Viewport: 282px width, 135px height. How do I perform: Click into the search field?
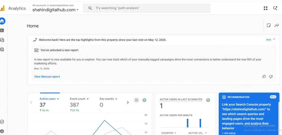(x=147, y=8)
